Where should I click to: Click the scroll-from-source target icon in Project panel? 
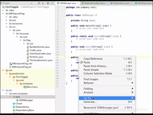pos(39,3)
